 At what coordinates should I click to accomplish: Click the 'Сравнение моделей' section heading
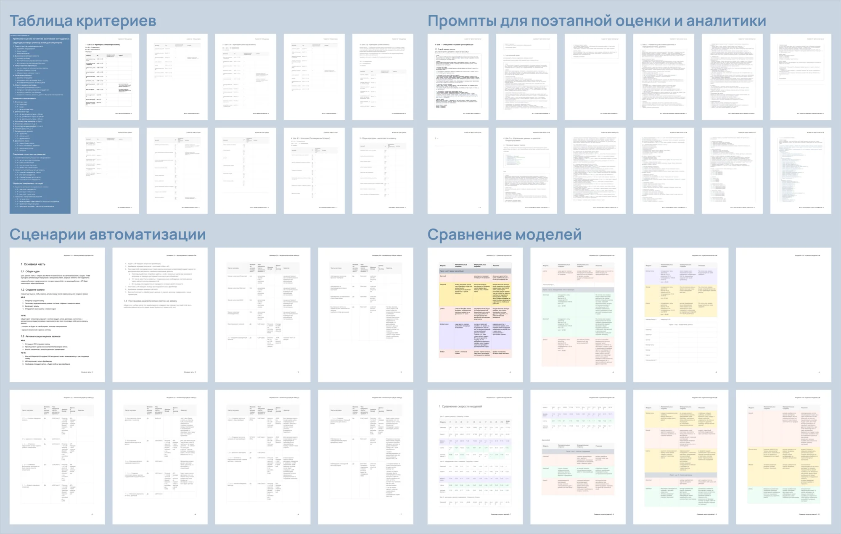(x=504, y=234)
